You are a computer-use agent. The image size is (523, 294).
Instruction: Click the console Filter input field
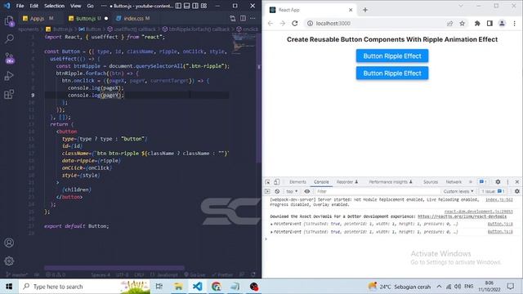377,191
